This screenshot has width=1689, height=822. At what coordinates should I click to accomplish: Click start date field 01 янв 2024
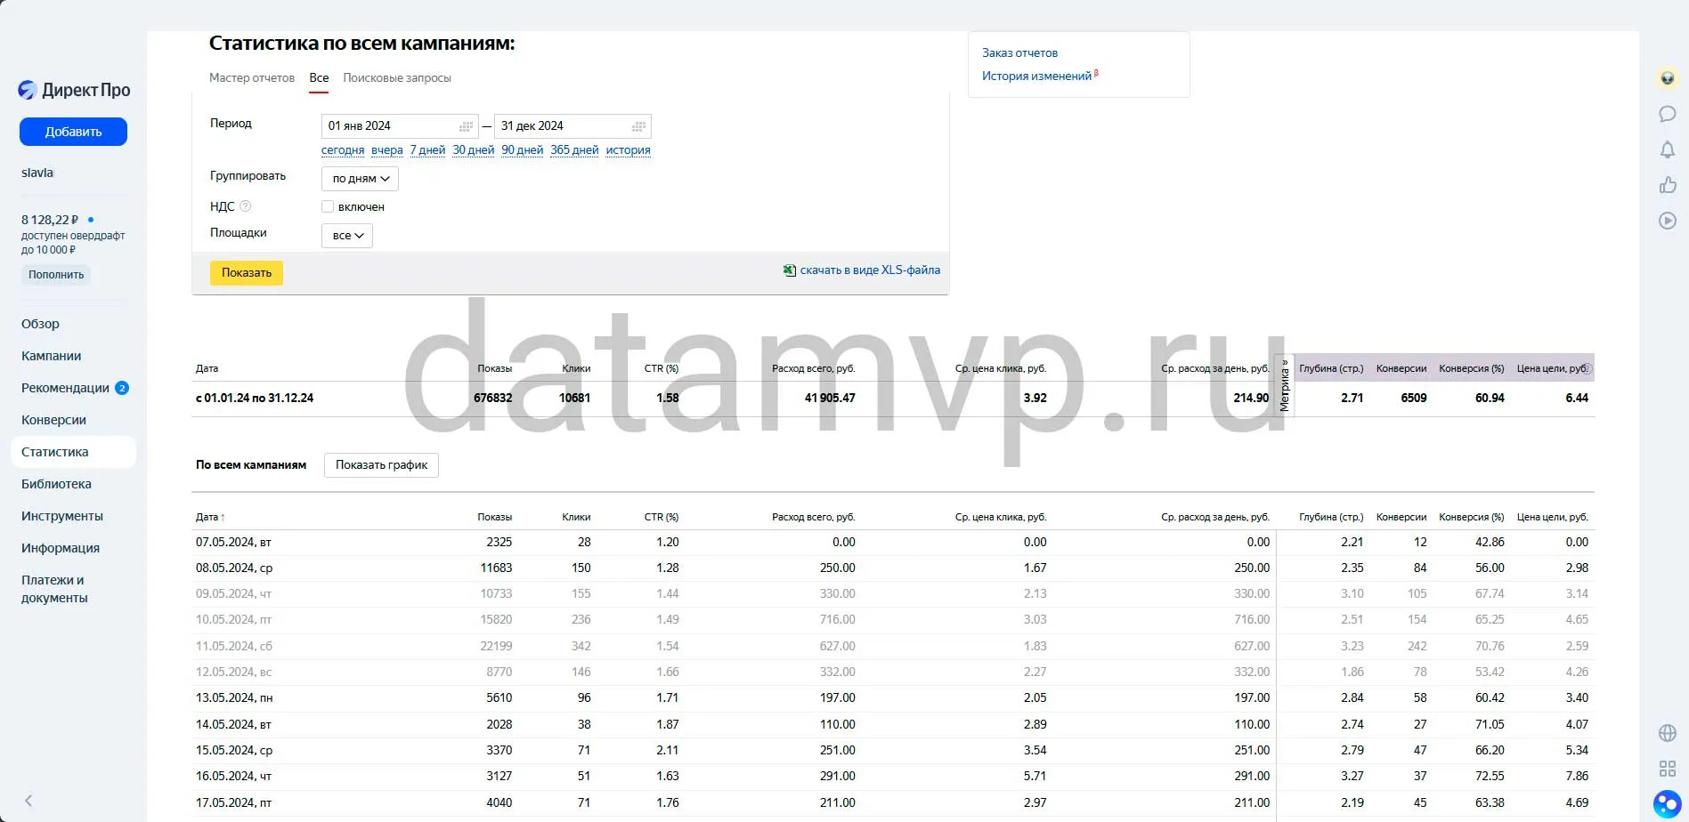[x=400, y=126]
